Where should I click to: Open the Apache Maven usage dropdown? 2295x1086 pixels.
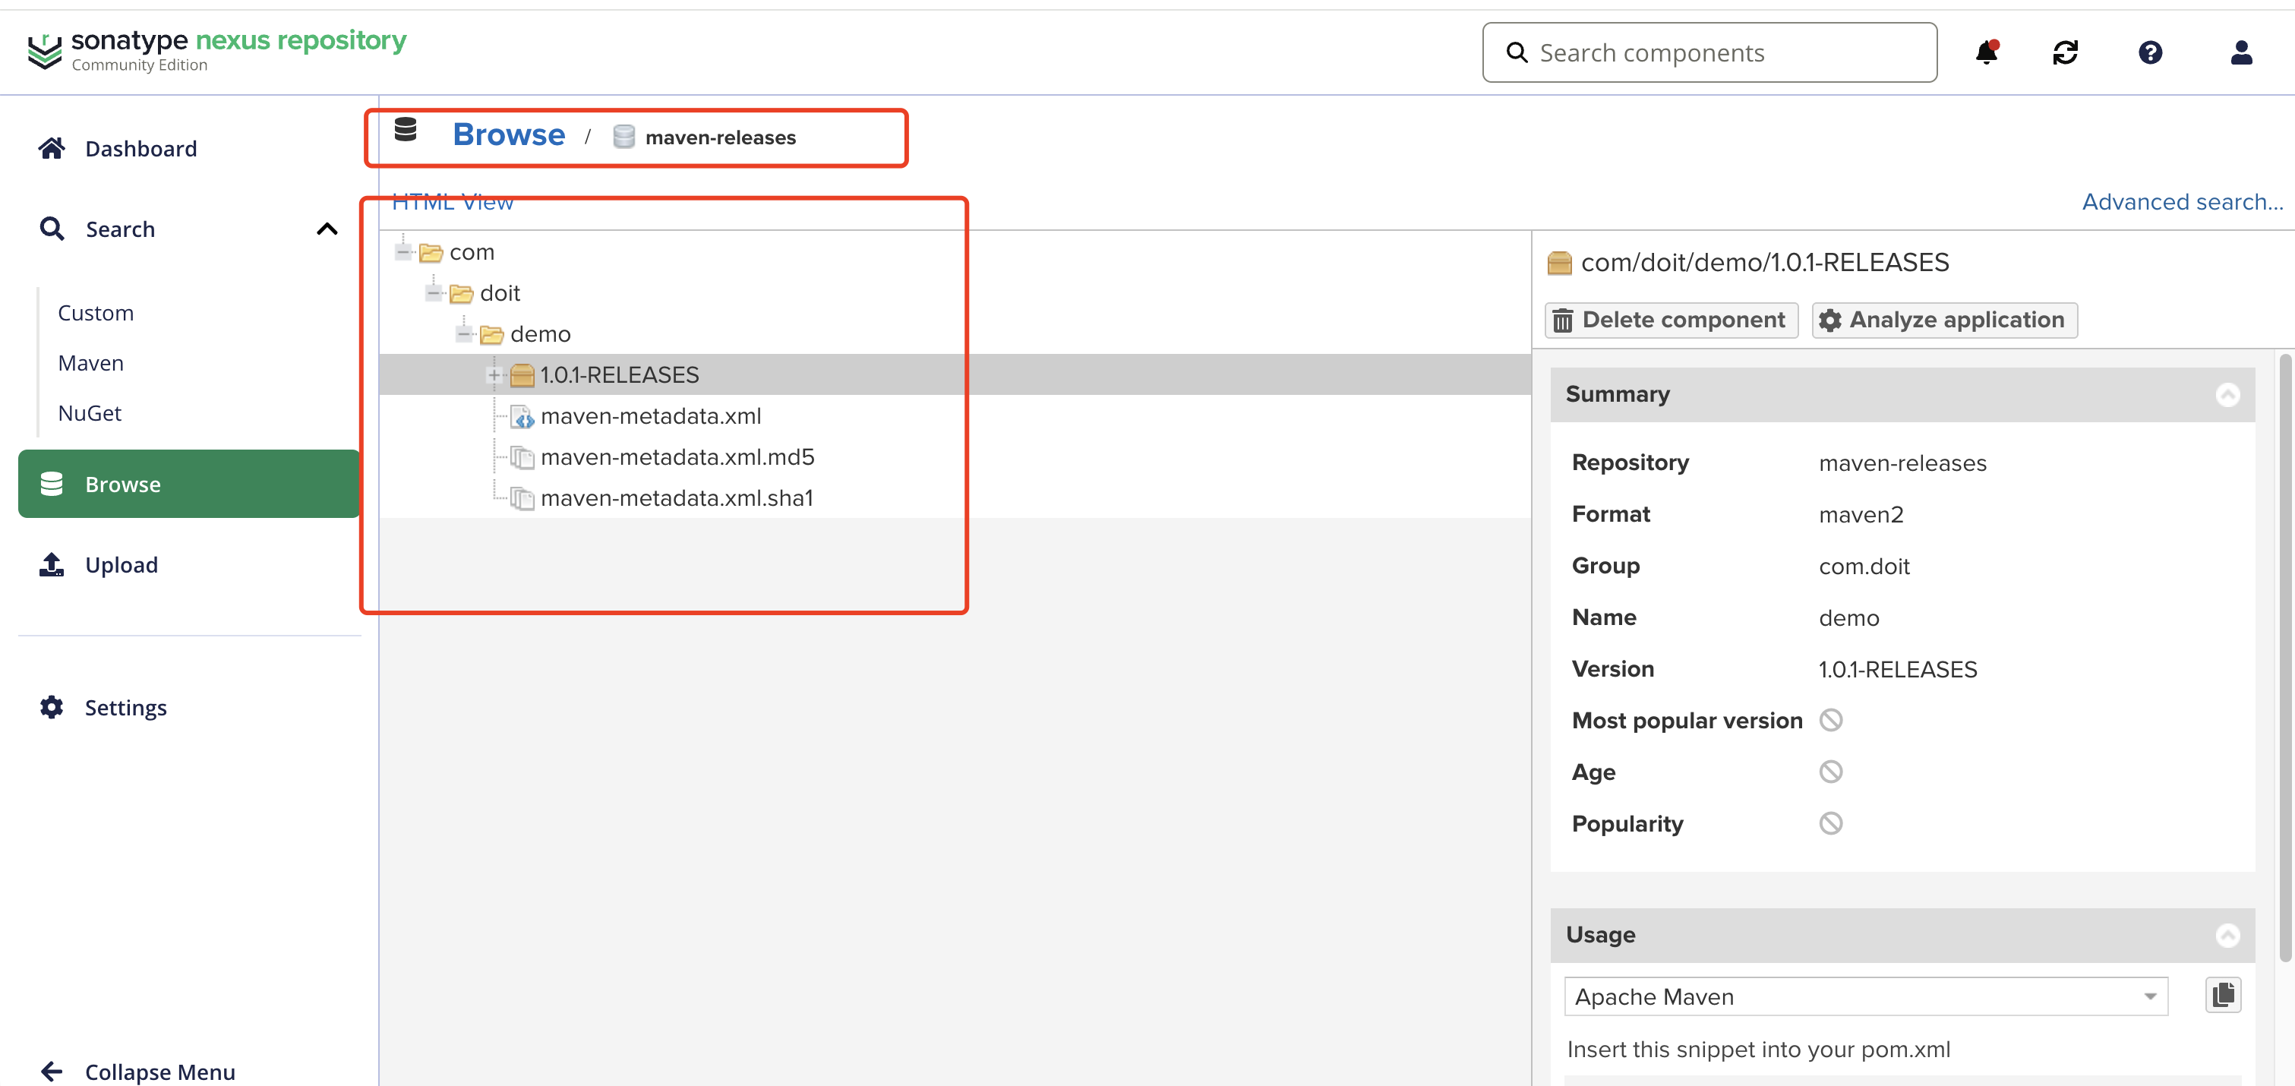1866,996
